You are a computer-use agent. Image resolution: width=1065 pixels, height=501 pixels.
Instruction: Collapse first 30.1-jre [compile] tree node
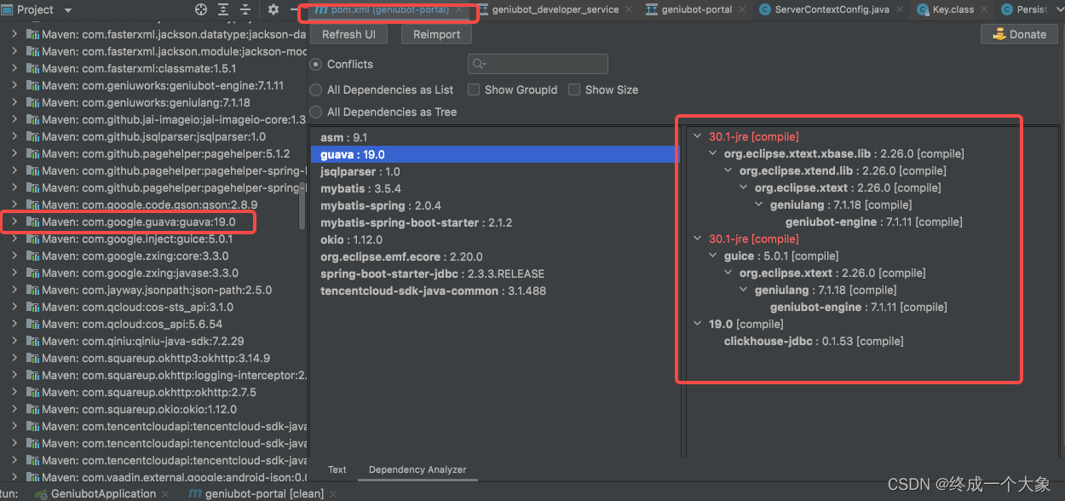[x=699, y=136]
